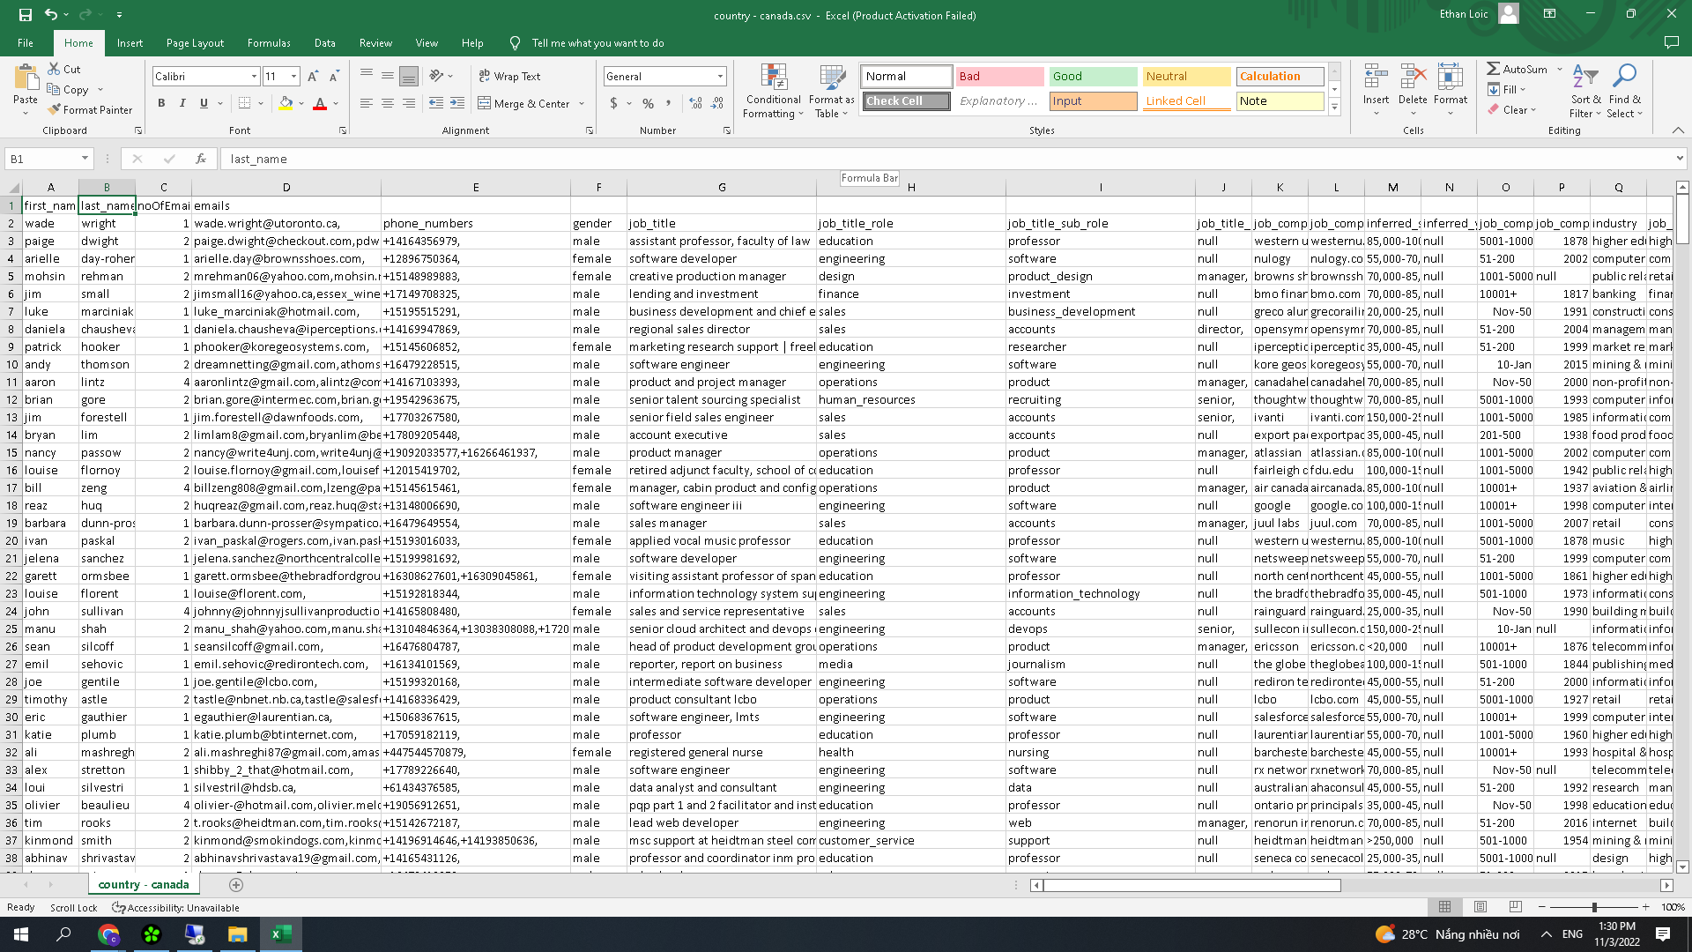The image size is (1692, 952).
Task: Apply the Neutral cell style
Action: coord(1186,77)
